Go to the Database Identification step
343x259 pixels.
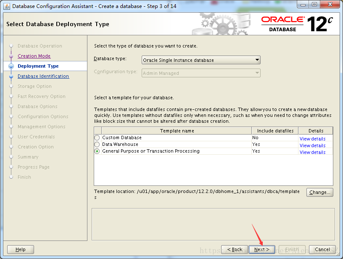click(x=43, y=76)
